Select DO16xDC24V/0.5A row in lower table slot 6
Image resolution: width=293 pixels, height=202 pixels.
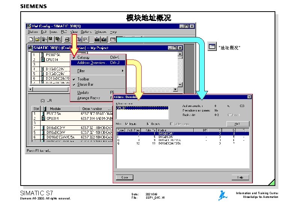72,137
